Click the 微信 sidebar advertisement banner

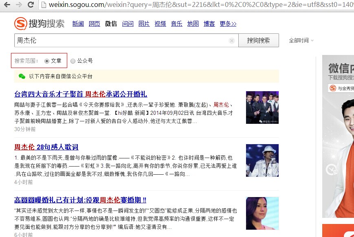tap(338, 136)
